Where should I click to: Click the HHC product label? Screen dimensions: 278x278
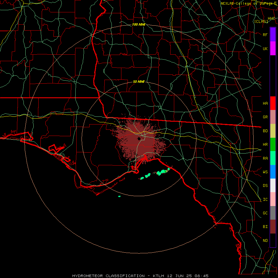point(272,19)
